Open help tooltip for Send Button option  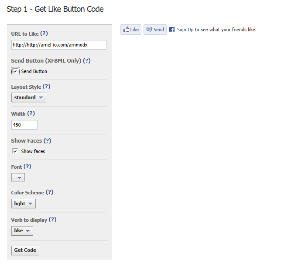coord(87,60)
